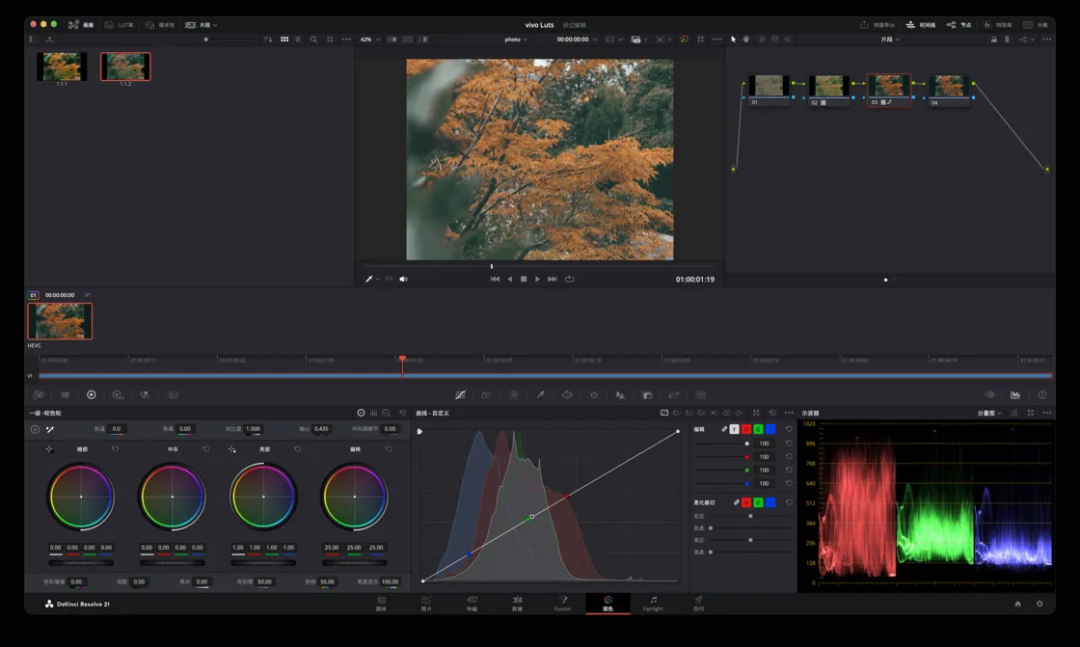1080x647 pixels.
Task: Mute viewer audio with speaker icon
Action: 404,279
